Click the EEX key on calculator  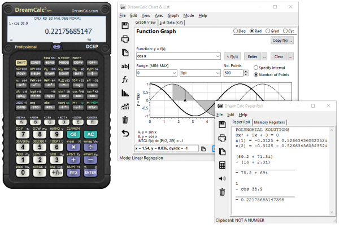(73, 173)
